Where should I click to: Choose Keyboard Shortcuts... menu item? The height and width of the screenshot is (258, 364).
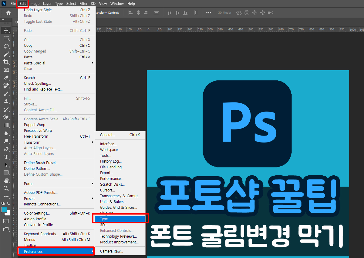pyautogui.click(x=57, y=234)
